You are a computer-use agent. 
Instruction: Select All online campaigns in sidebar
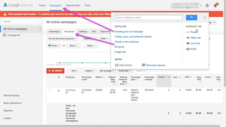point(15,29)
